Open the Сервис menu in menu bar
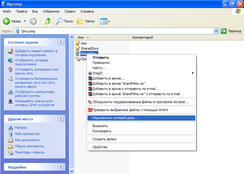The width and height of the screenshot is (244, 174). [70, 11]
